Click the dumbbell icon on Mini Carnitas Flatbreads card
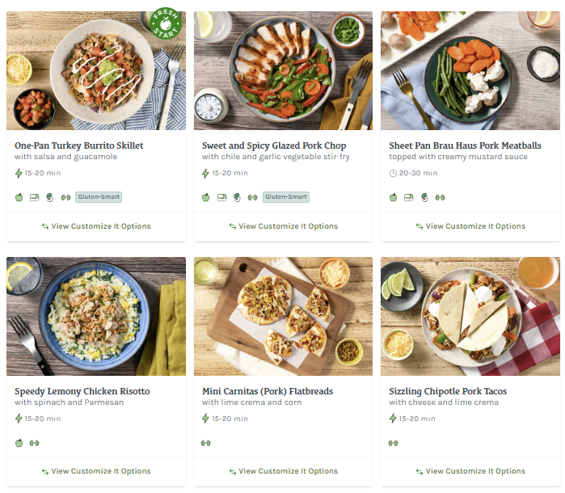565x493 pixels. 206,443
